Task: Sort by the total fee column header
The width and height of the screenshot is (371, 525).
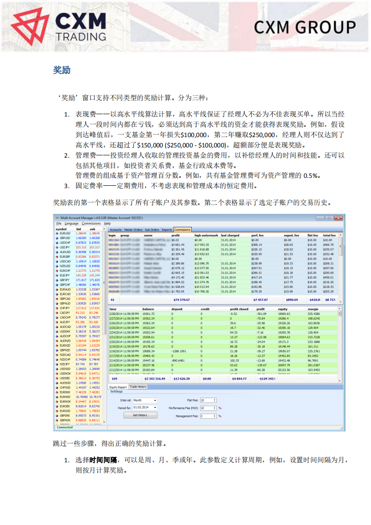Action: [x=329, y=235]
